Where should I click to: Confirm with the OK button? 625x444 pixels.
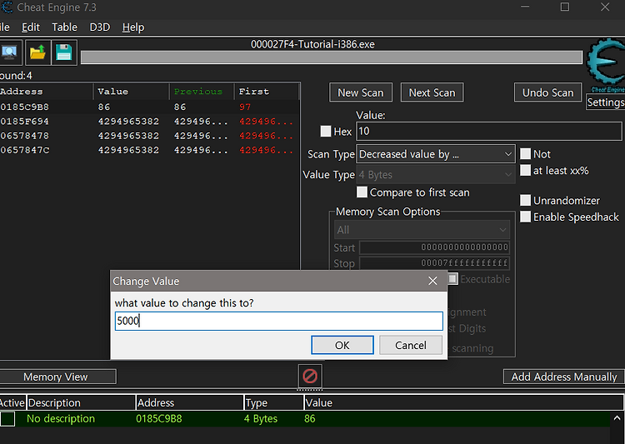[342, 345]
